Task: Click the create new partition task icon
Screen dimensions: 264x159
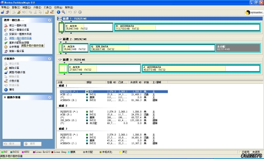Action: tap(6, 25)
